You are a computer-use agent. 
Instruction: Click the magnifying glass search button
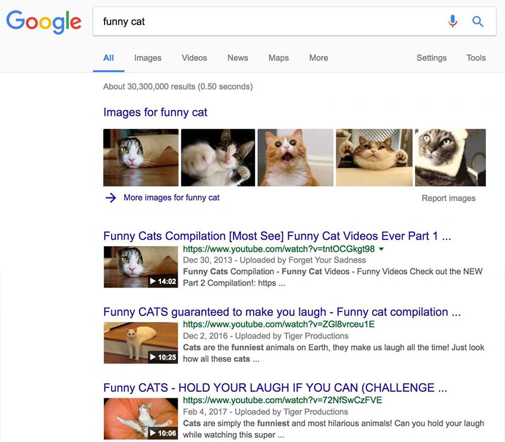point(478,21)
